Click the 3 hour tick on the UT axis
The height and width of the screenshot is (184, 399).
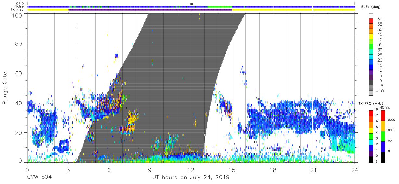point(68,170)
